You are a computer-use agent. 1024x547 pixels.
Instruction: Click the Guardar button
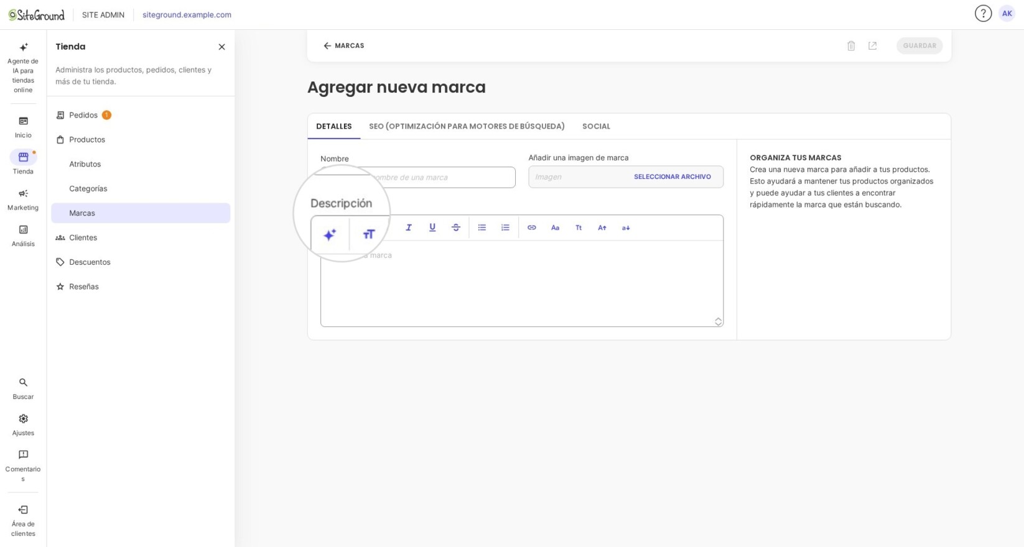pos(919,45)
